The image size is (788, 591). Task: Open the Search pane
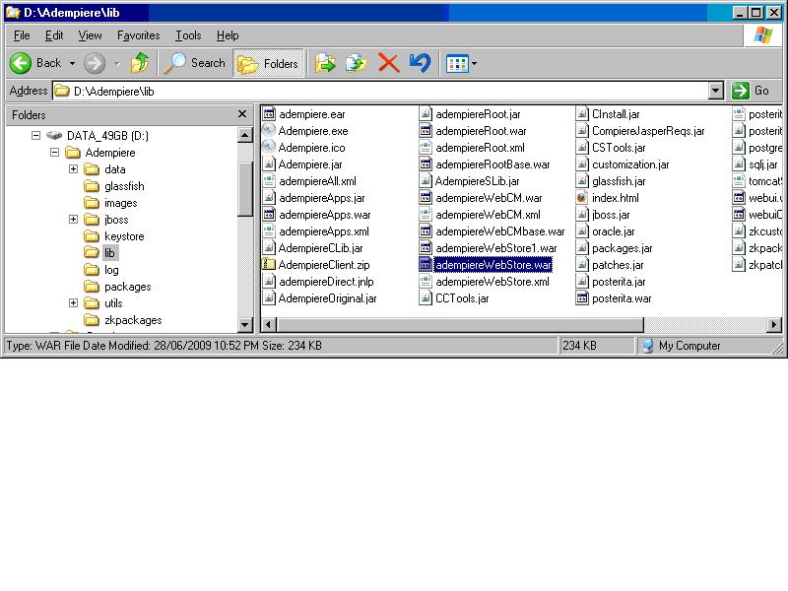tap(195, 63)
